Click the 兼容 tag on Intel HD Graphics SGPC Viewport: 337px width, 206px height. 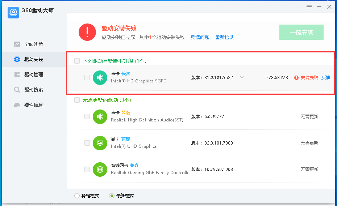pos(126,74)
